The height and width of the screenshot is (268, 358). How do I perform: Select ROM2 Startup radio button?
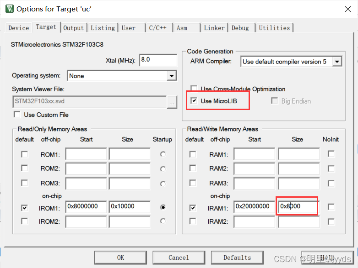163,169
